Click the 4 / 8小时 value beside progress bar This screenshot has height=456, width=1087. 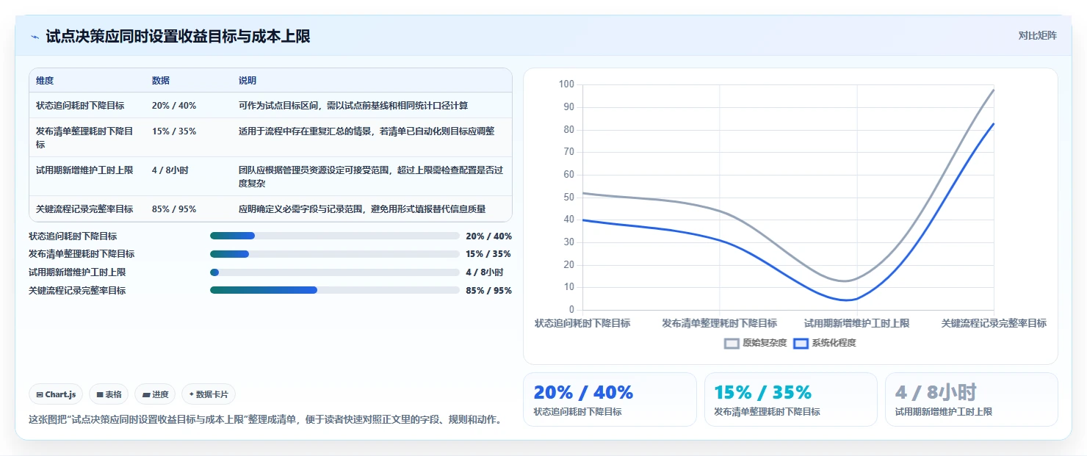coord(485,272)
